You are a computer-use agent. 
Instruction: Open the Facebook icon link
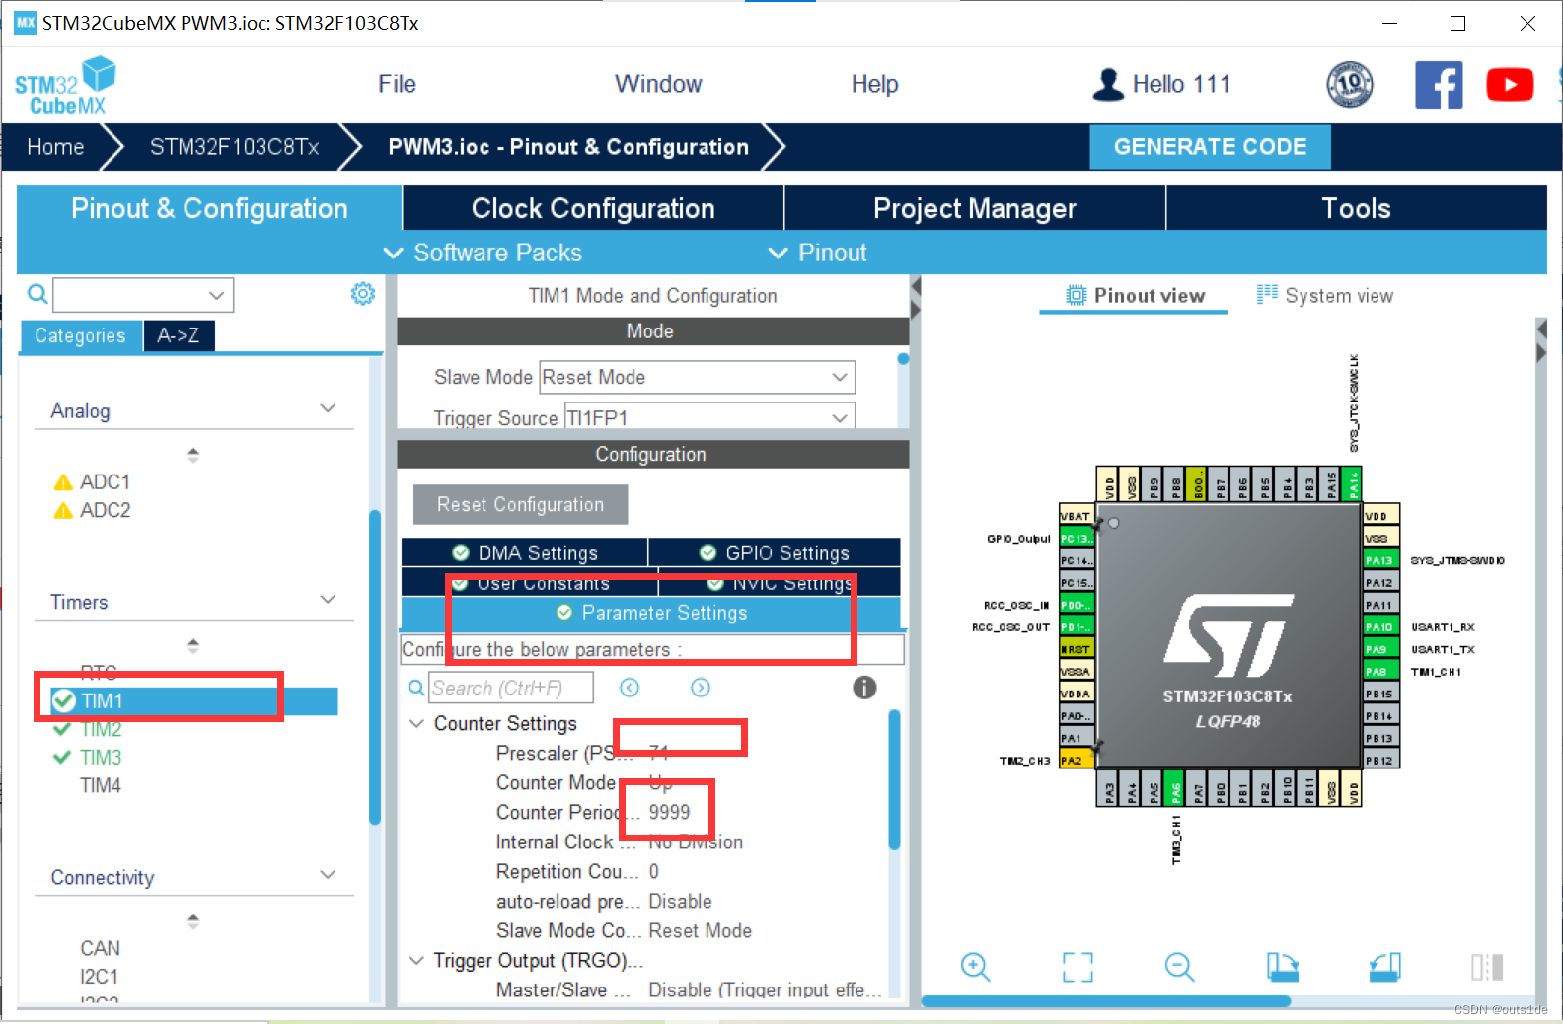point(1439,85)
